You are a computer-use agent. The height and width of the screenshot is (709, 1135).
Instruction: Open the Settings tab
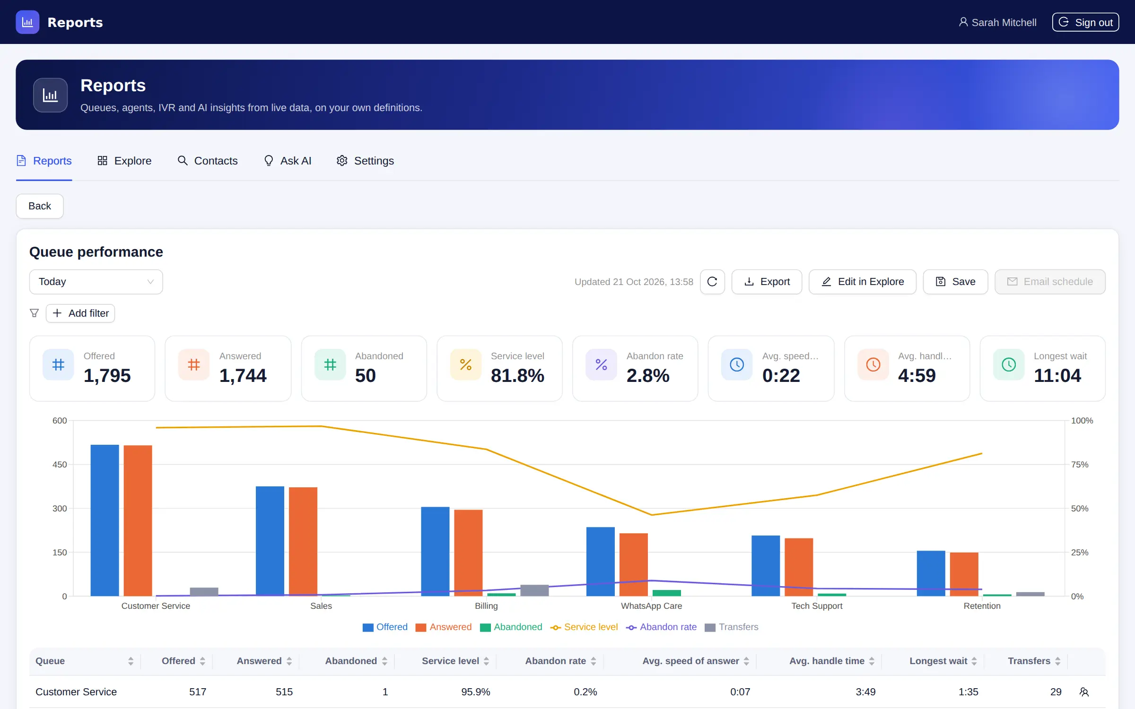[365, 161]
